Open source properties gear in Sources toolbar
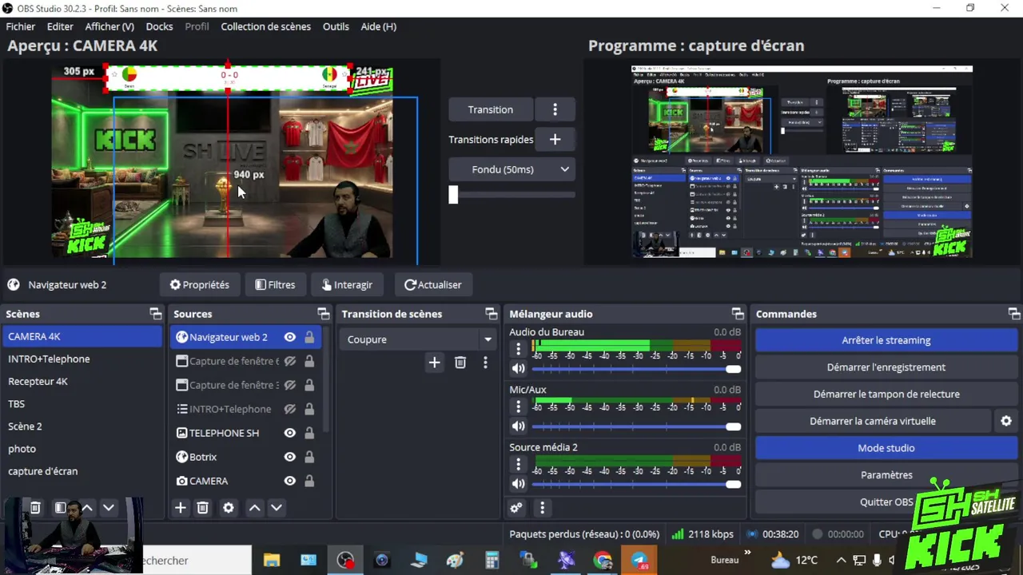This screenshot has height=575, width=1023. (x=229, y=507)
